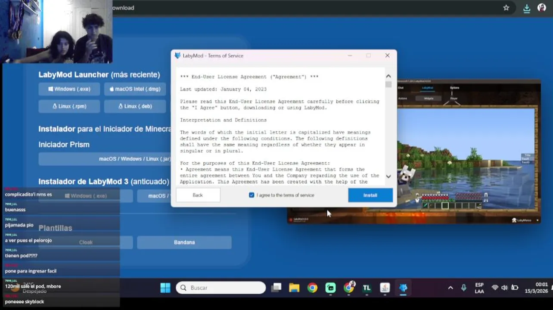This screenshot has height=310, width=553.
Task: Click the battery tray icon
Action: (x=514, y=288)
